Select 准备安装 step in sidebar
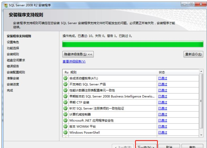Screen dimensions: 207x148 point(13,79)
